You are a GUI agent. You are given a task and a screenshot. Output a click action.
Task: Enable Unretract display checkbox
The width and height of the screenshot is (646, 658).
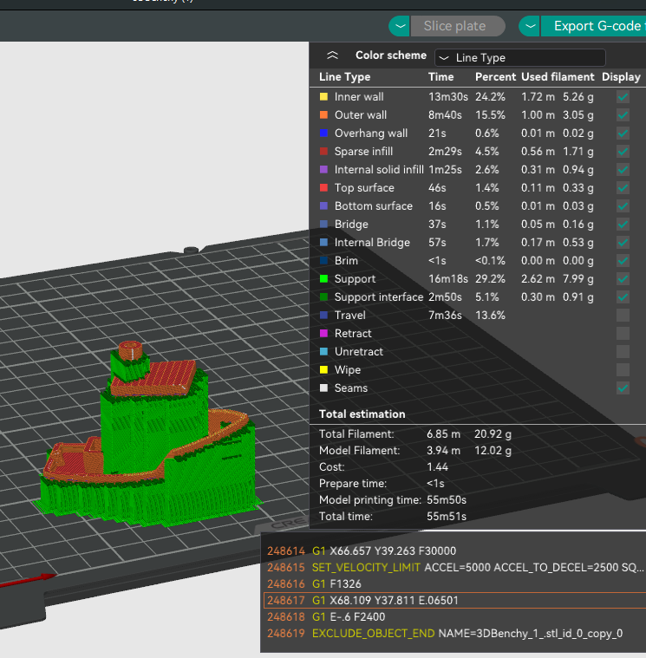623,352
